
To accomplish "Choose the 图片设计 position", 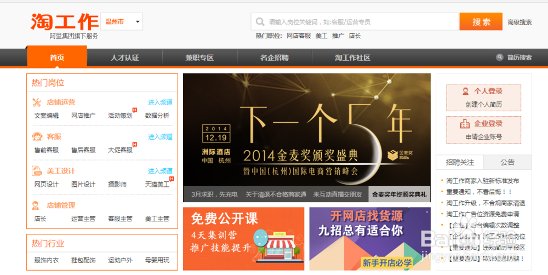I will click(83, 184).
